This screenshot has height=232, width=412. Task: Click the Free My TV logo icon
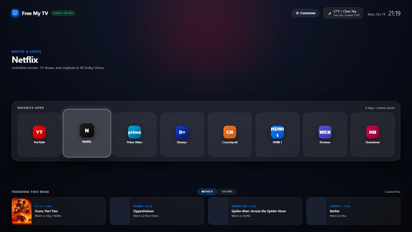point(15,13)
